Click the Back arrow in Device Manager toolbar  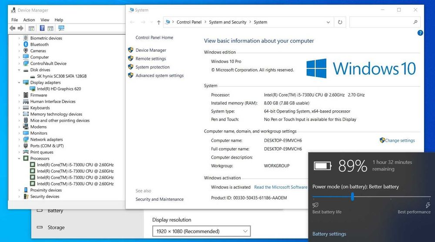click(x=13, y=28)
